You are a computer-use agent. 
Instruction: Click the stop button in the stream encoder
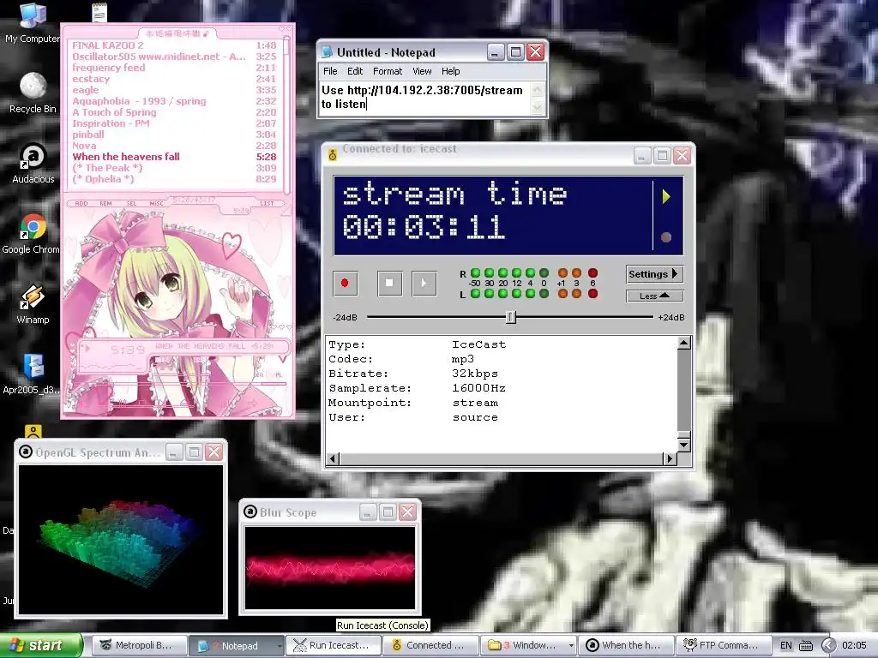pos(390,283)
